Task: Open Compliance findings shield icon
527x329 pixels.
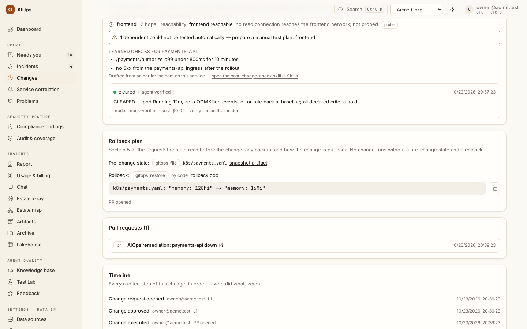Action: click(10, 127)
